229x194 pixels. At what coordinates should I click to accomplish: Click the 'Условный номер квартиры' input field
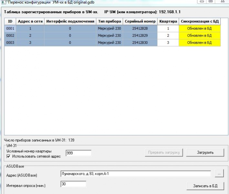78,153
